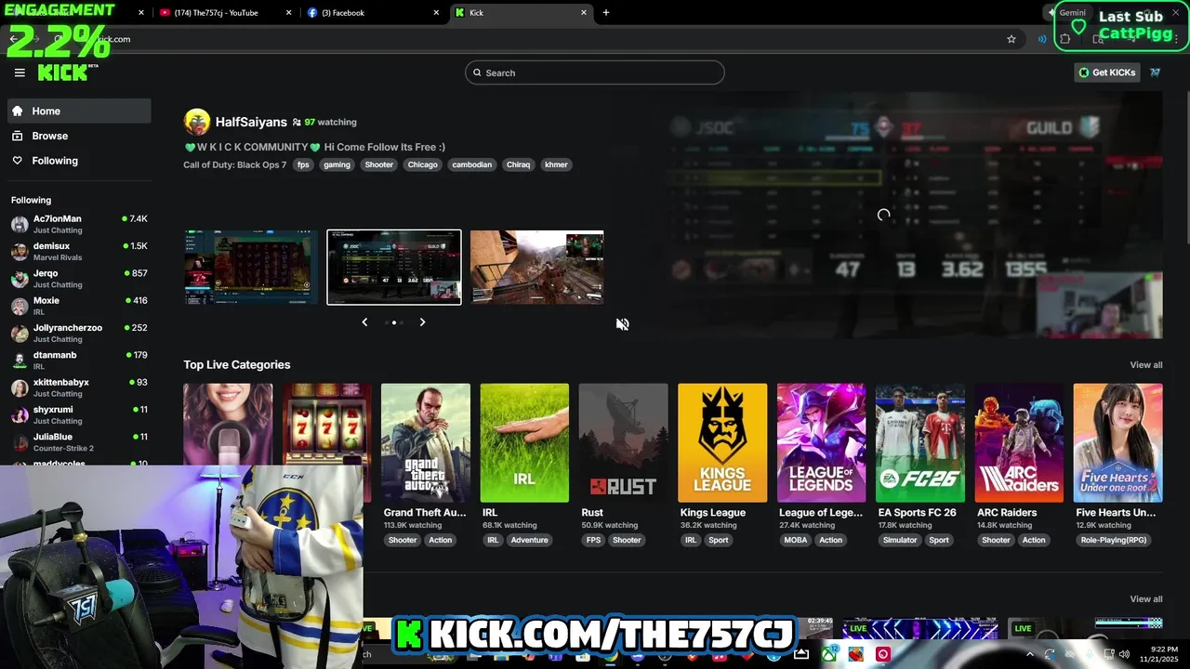Open the HalfSaiyans channel name link
Screen dimensions: 1190x669
click(x=251, y=122)
